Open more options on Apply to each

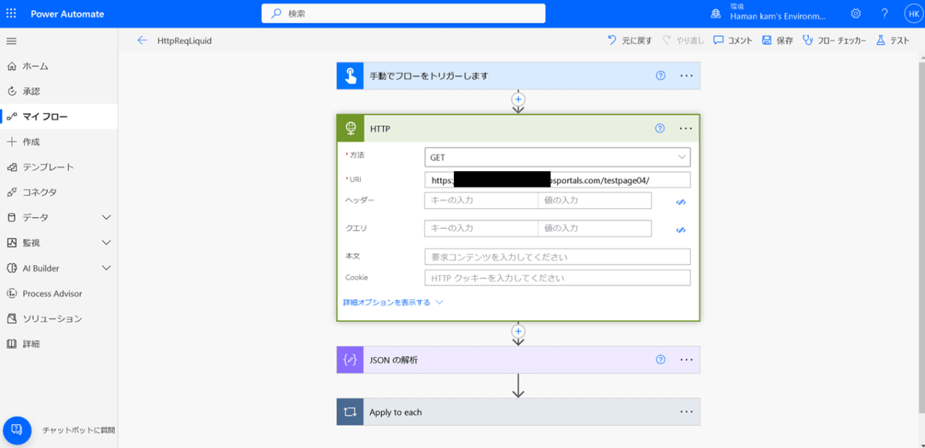click(x=686, y=412)
